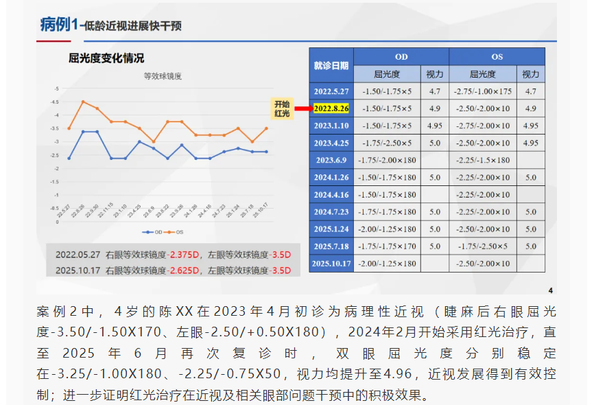Image resolution: width=594 pixels, height=405 pixels.
Task: Click the 病例1 slide title
Action: pos(58,26)
